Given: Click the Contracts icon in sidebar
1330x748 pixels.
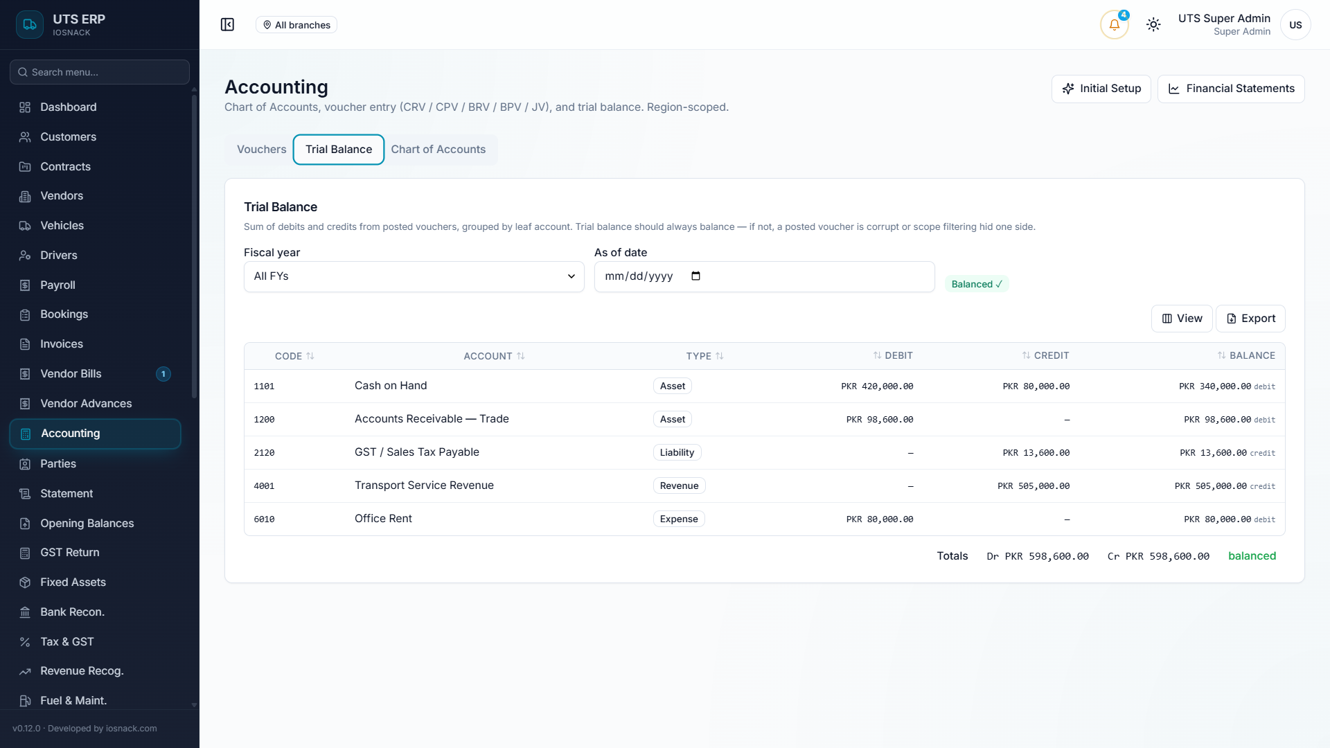Looking at the screenshot, I should tap(25, 167).
